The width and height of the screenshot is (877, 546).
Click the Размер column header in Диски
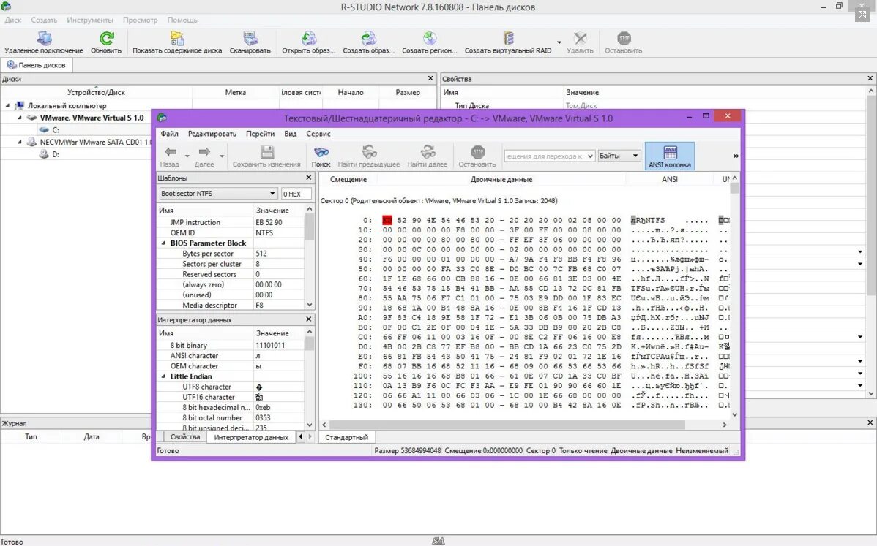click(408, 92)
